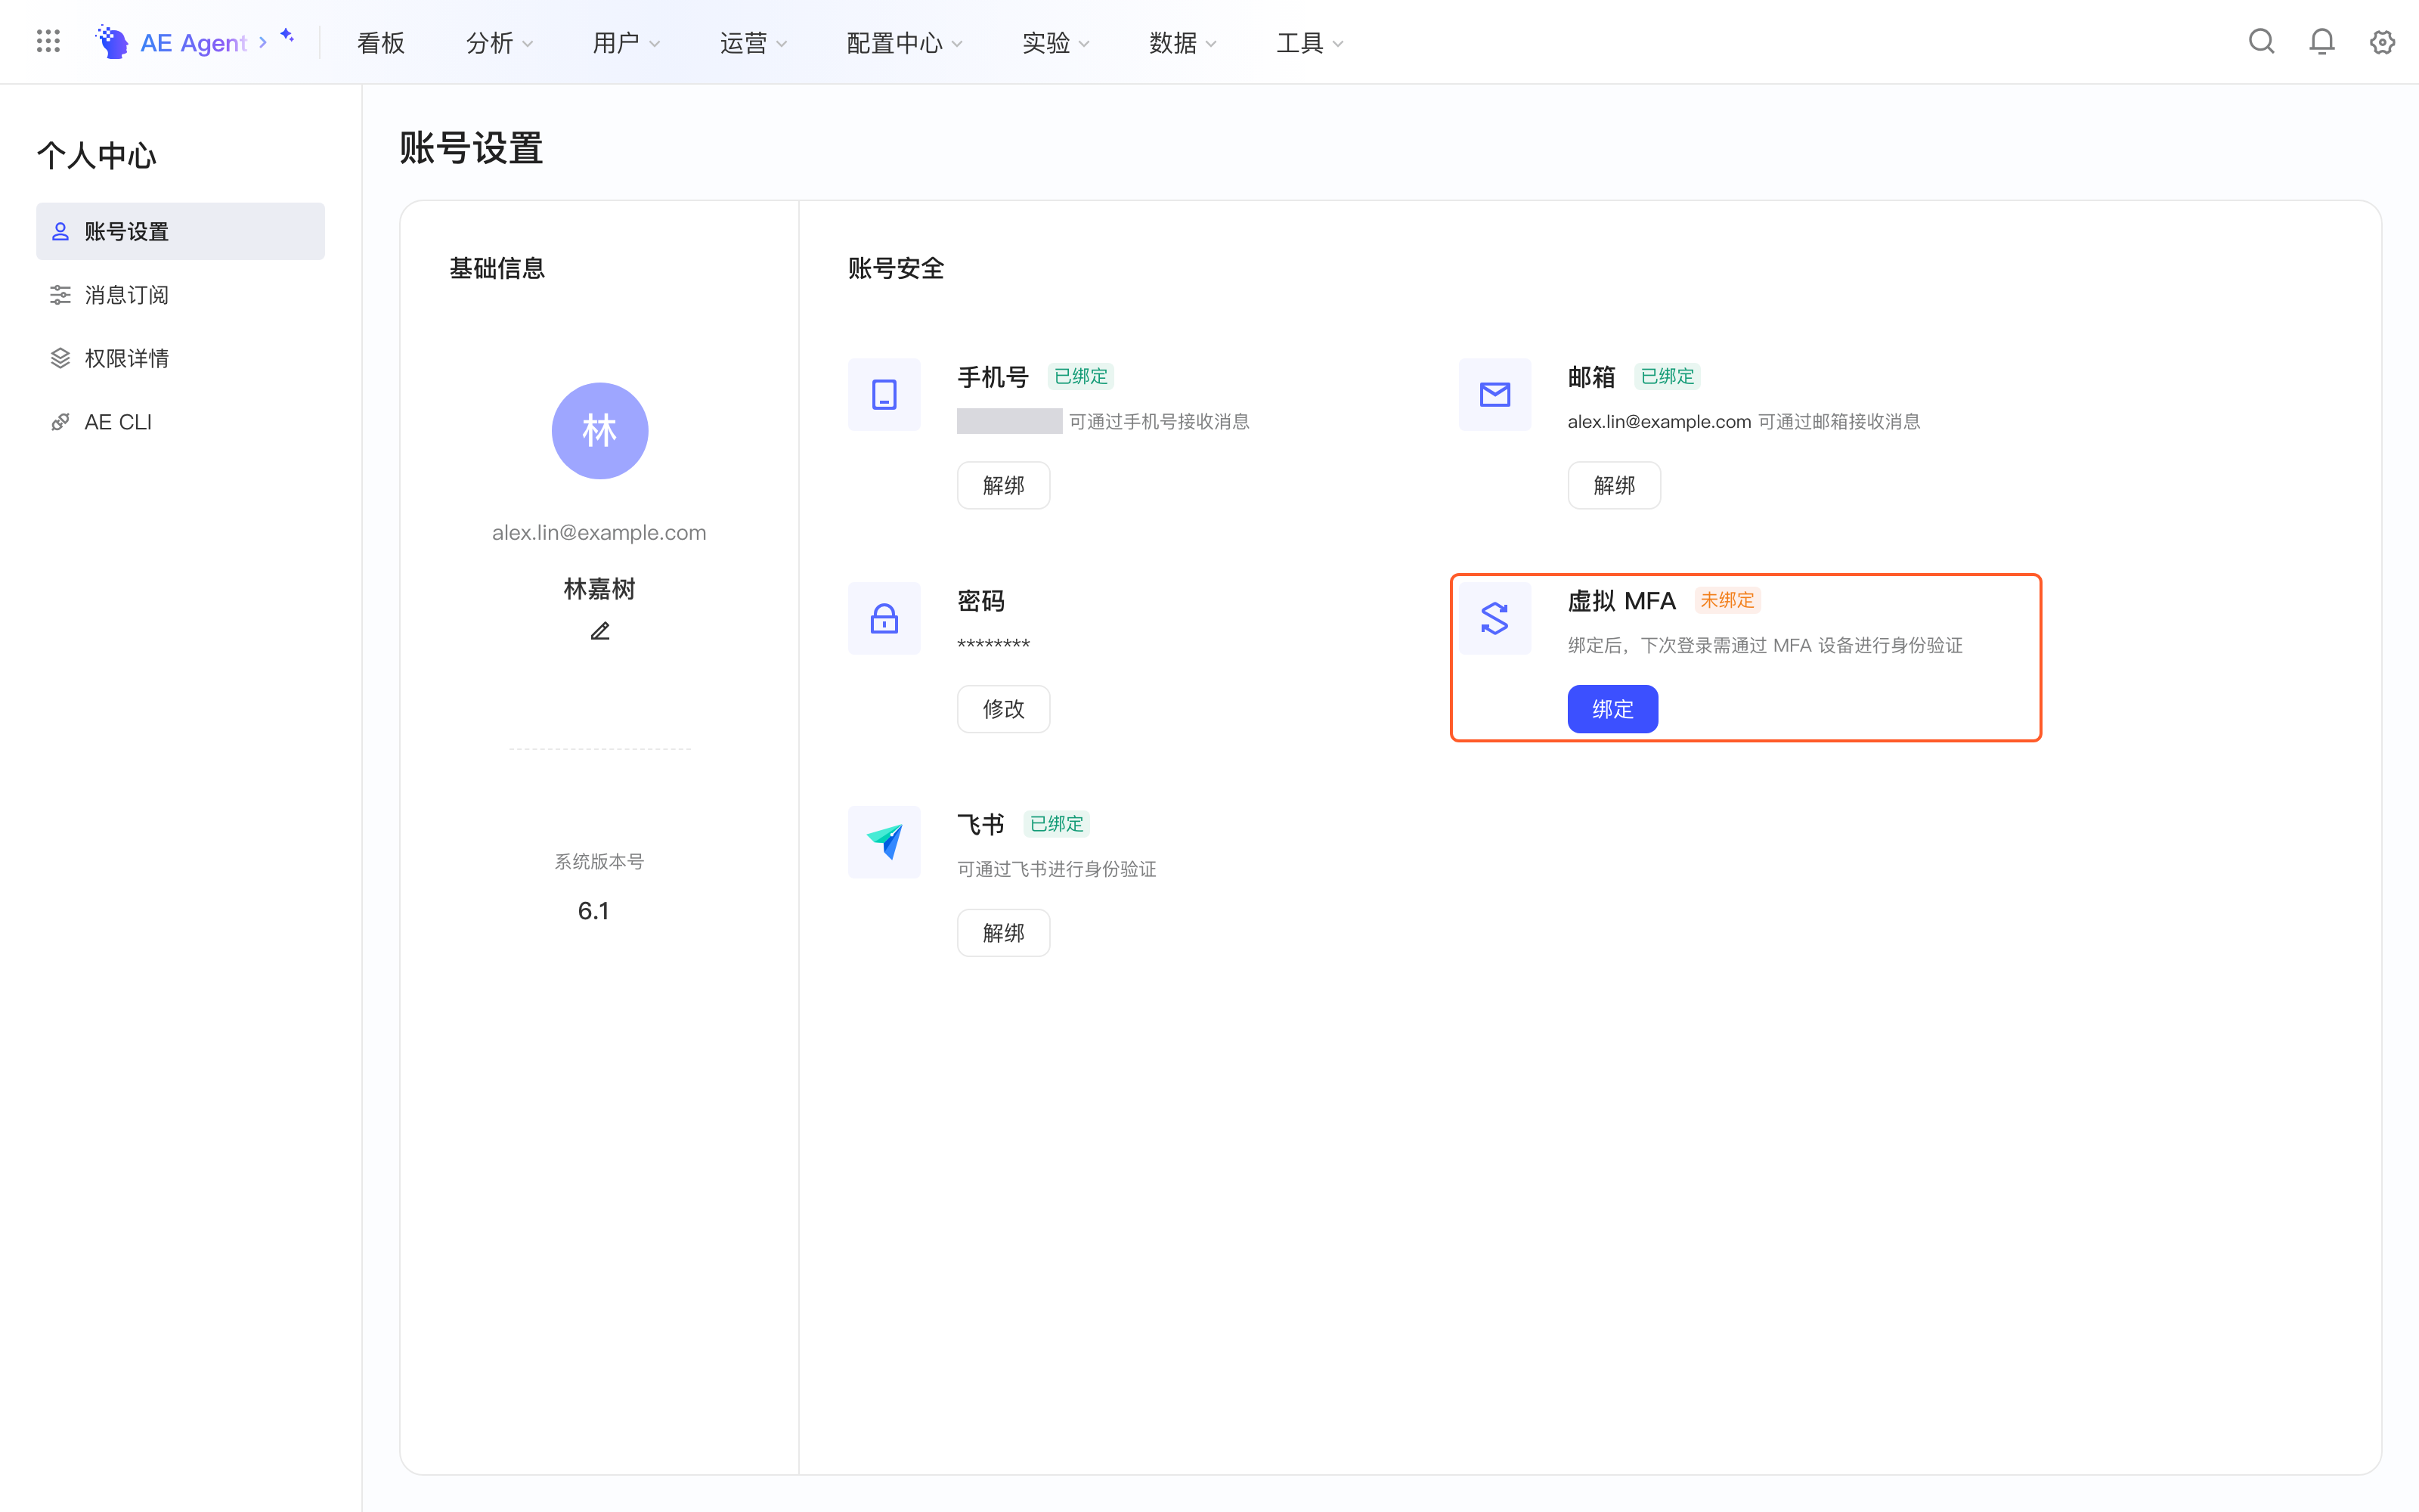This screenshot has height=1512, width=2419.
Task: Click the 已绑定 tag next to 邮箱
Action: click(x=1668, y=376)
